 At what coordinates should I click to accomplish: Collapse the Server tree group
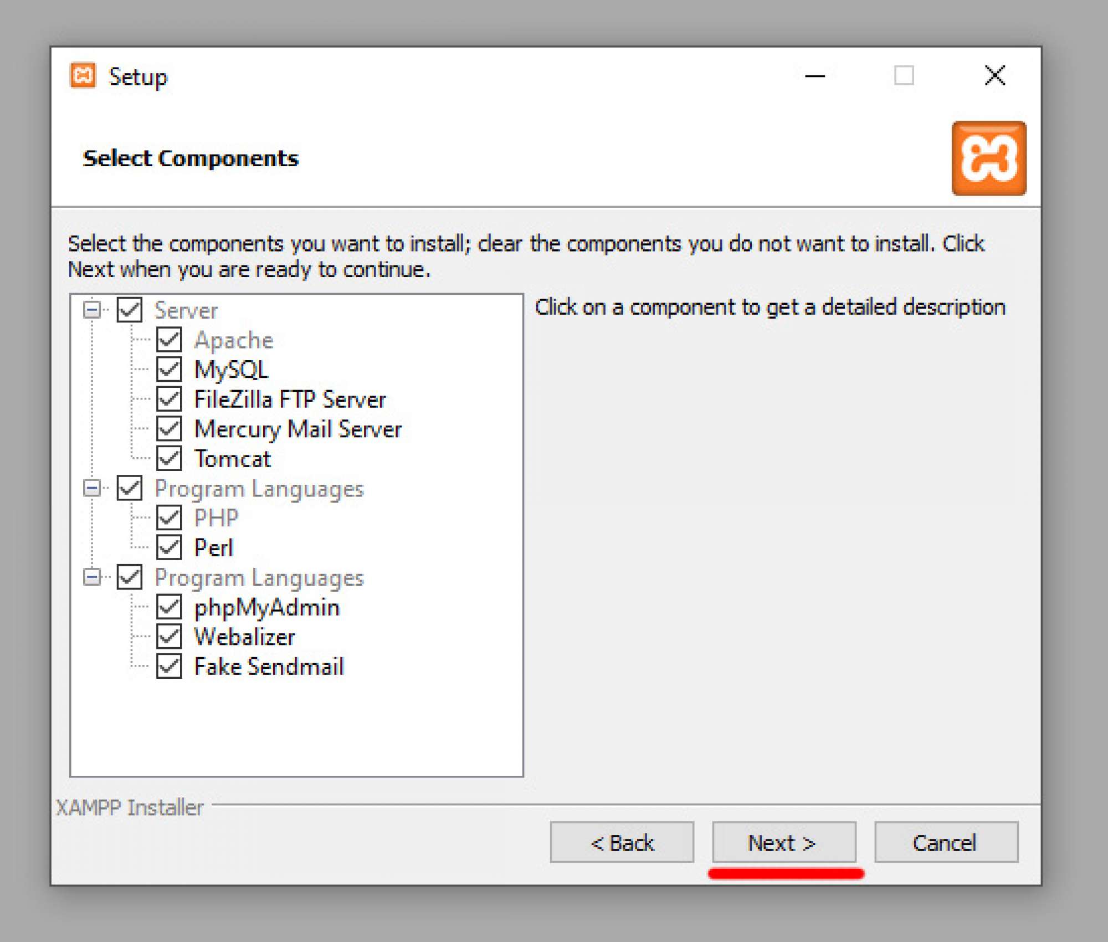tap(92, 310)
